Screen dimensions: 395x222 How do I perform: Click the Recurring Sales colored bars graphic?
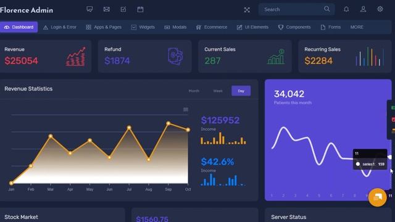pos(370,57)
